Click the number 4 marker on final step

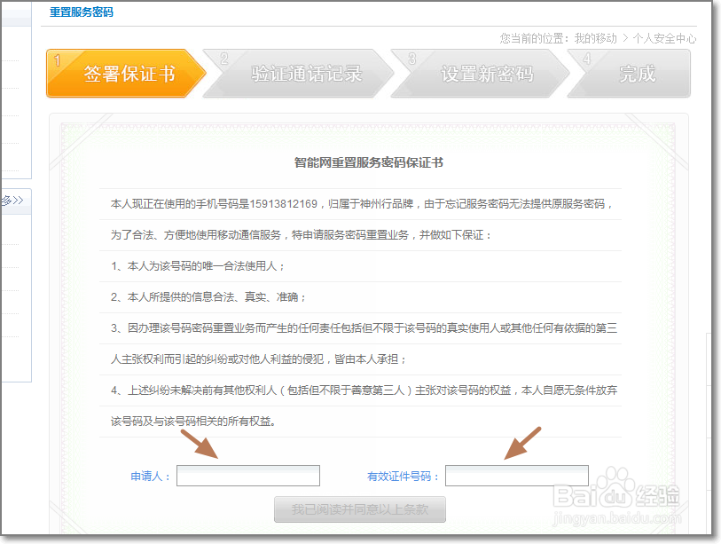[588, 58]
